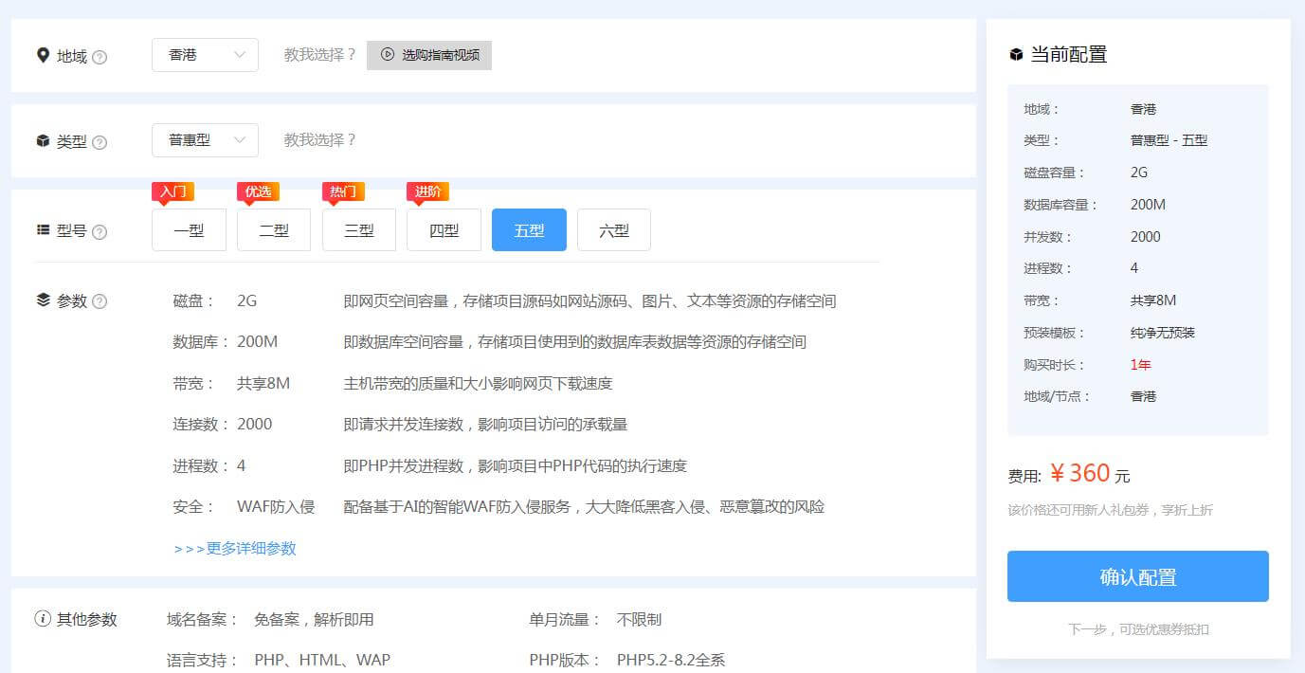Click the help icon next to 地域

click(x=100, y=57)
